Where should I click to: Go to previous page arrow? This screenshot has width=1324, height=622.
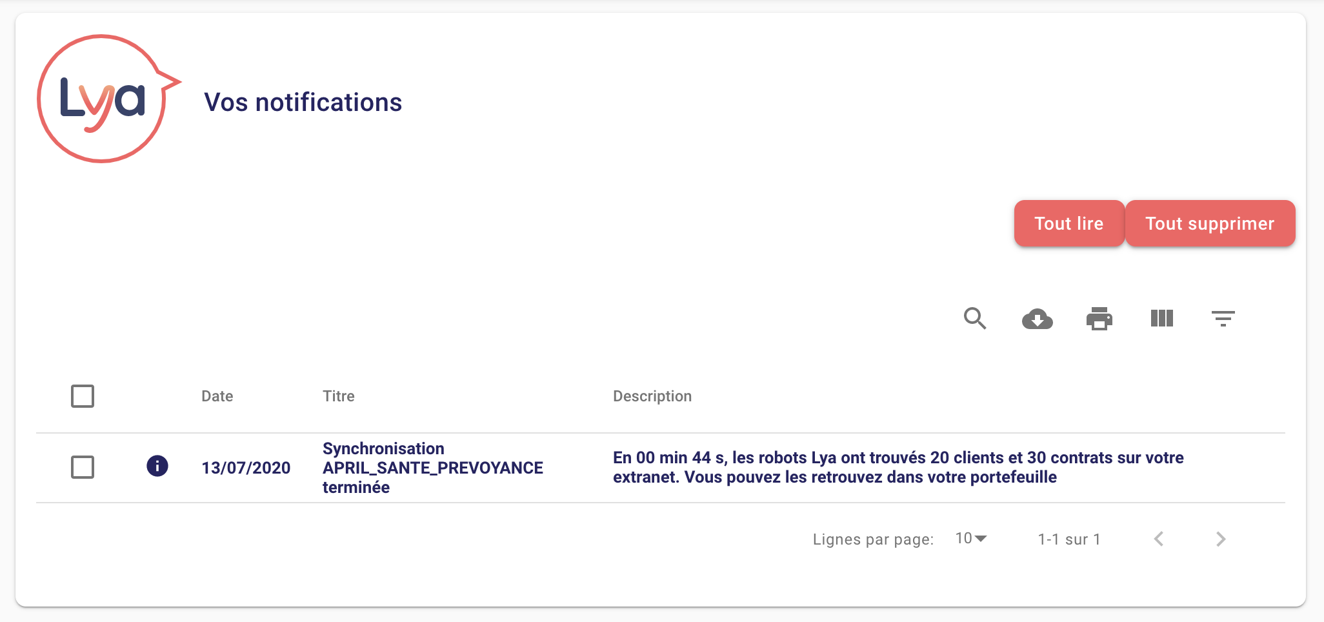click(1159, 539)
